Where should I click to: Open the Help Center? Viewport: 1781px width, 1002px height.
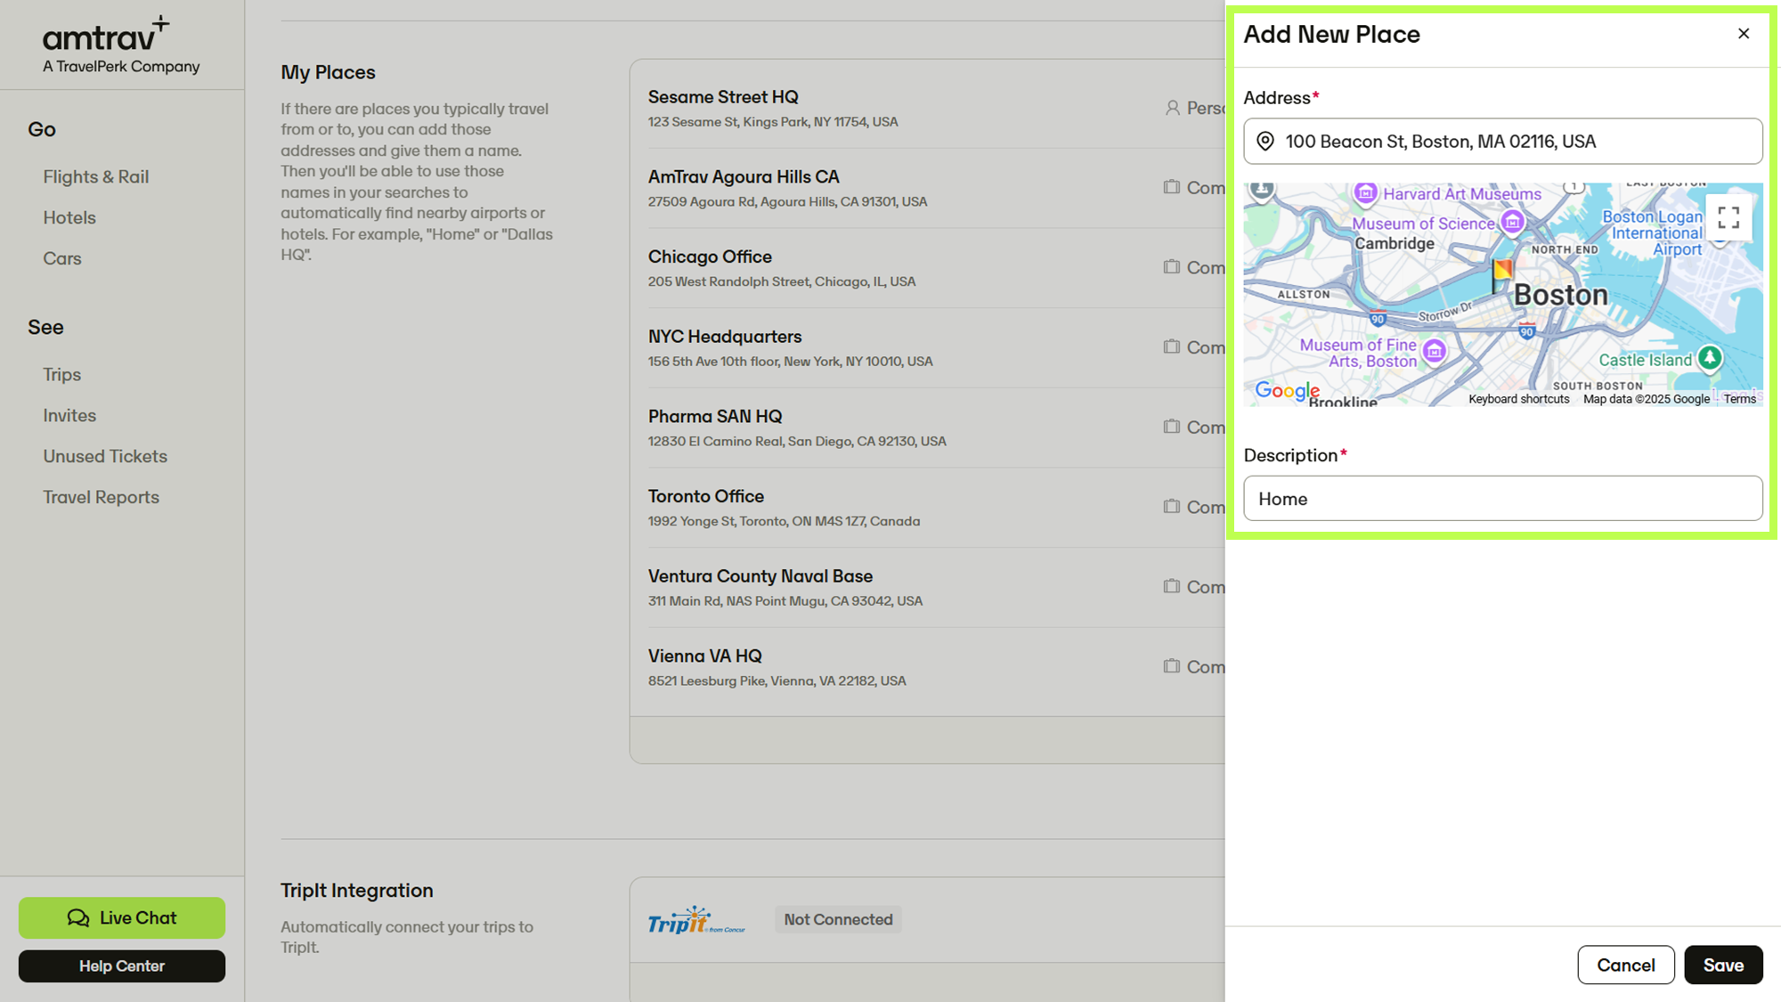pyautogui.click(x=122, y=965)
